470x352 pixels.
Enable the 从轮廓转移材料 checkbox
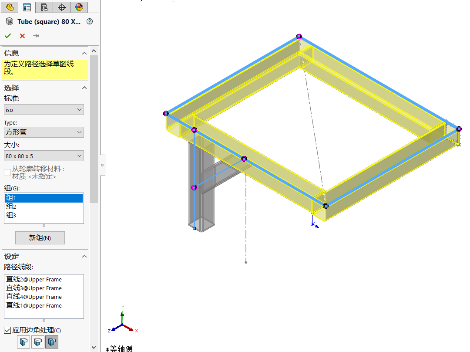(x=7, y=172)
